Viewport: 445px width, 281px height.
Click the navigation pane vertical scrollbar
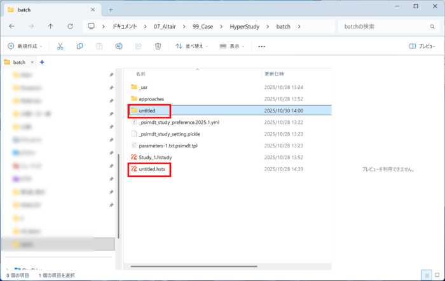click(118, 191)
